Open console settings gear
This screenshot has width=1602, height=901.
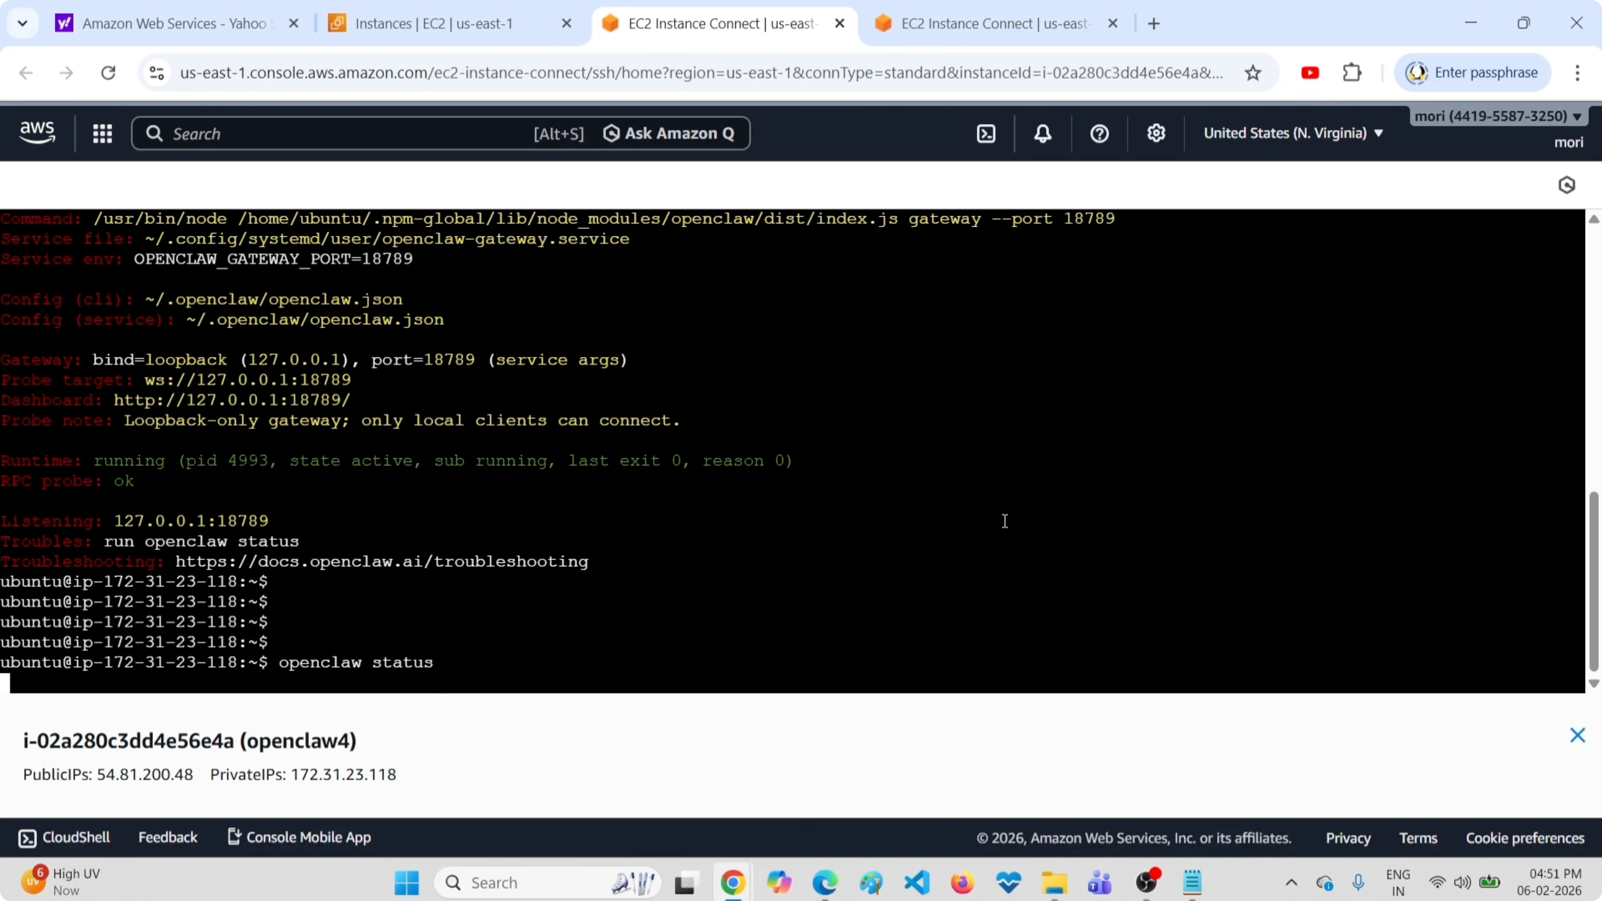[1156, 133]
